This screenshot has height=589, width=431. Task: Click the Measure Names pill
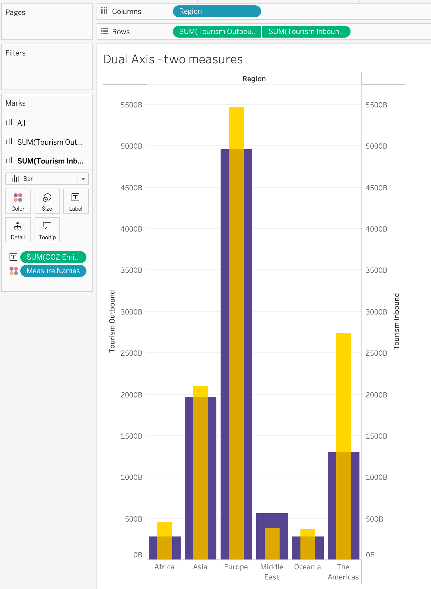click(53, 271)
